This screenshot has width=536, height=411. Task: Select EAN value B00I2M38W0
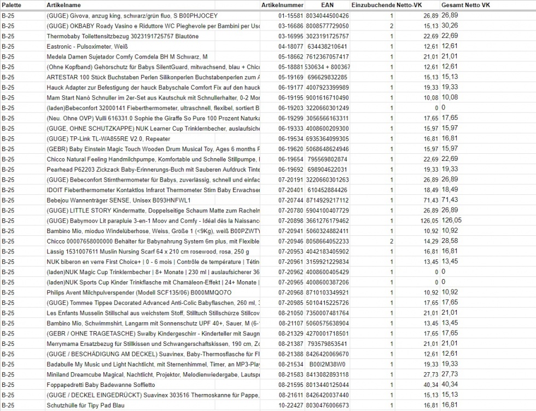click(x=327, y=364)
